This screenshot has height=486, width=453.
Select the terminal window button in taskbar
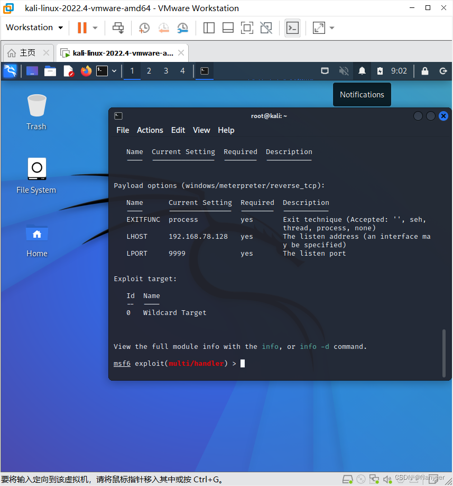[x=205, y=71]
